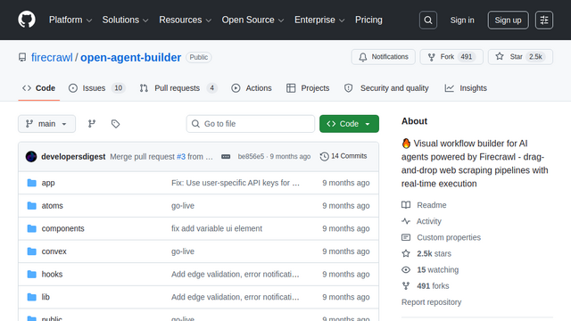Open commit 'fix add variable ui element'
Image resolution: width=571 pixels, height=321 pixels.
217,228
